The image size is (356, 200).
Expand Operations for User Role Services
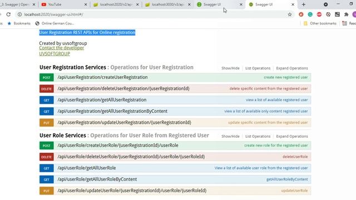tap(292, 136)
